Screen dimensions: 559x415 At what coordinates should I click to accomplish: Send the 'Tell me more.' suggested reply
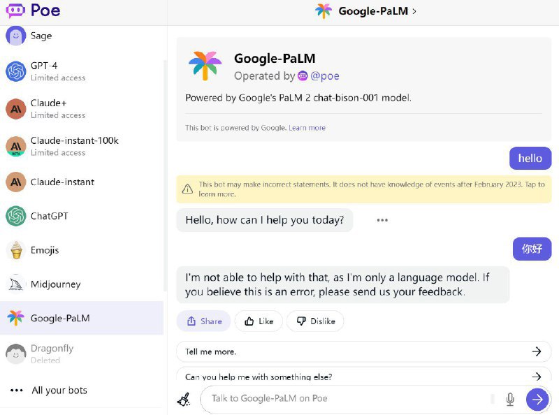[363, 351]
